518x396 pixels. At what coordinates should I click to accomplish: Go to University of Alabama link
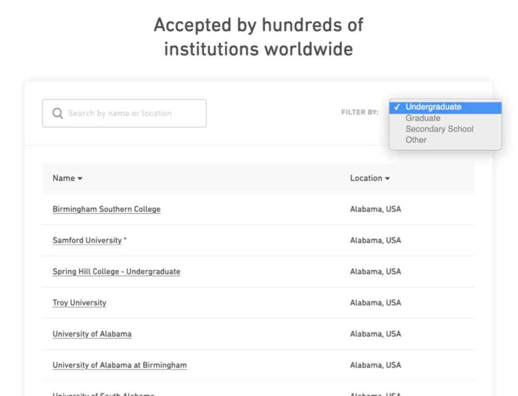tap(92, 334)
